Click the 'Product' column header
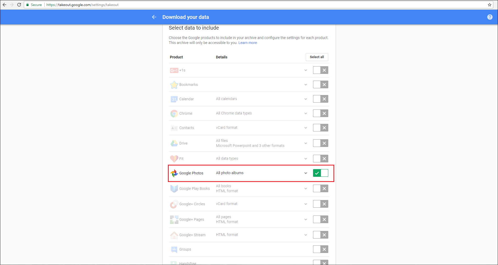The image size is (498, 265). (x=176, y=57)
